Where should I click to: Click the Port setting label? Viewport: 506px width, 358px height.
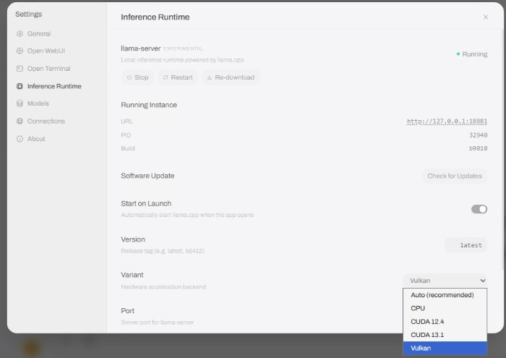[x=127, y=311]
